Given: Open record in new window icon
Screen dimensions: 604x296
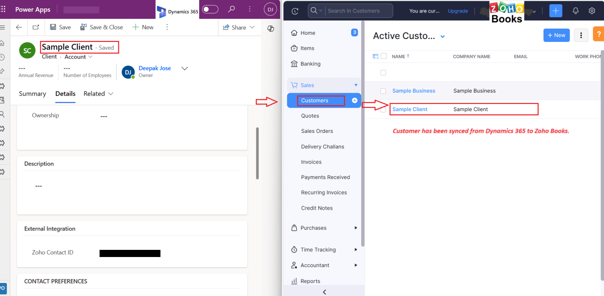Looking at the screenshot, I should [36, 27].
